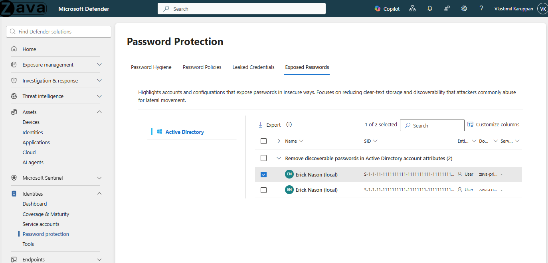
Task: Switch to Password Hygiene tab
Action: click(151, 67)
